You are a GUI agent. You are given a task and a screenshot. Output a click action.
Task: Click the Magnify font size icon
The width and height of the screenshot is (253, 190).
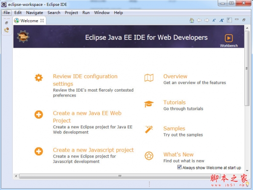point(221,20)
